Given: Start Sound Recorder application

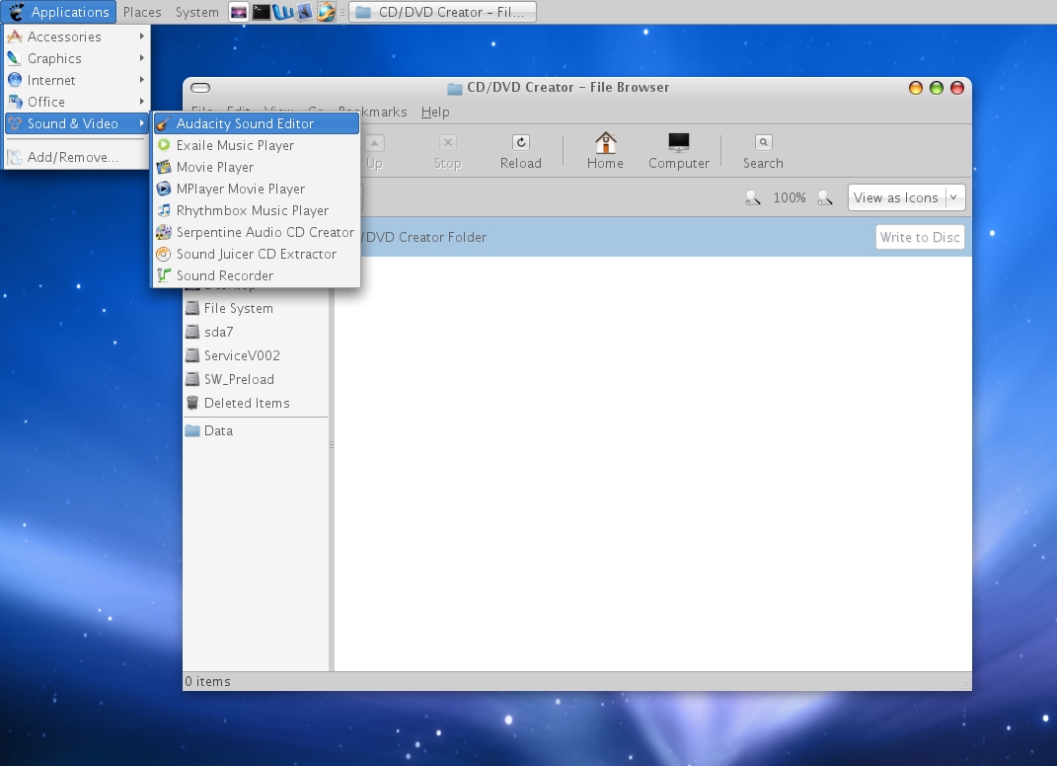Looking at the screenshot, I should point(257,275).
